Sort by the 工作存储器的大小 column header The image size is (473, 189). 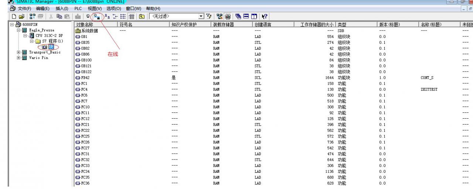(x=315, y=25)
